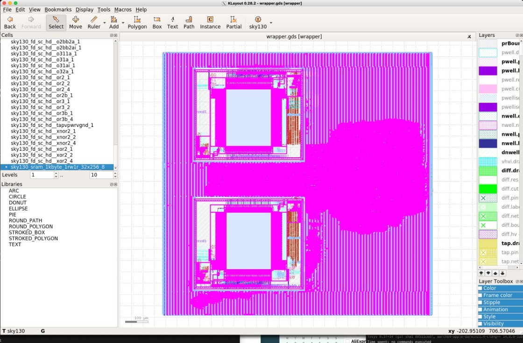
Task: Open the Macros menu
Action: [123, 9]
